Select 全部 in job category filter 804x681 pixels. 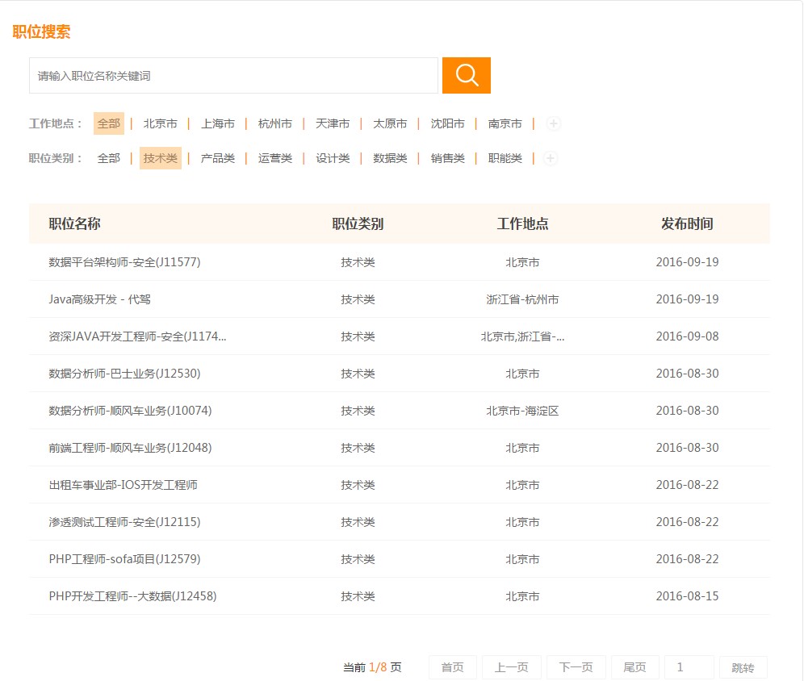coord(108,158)
